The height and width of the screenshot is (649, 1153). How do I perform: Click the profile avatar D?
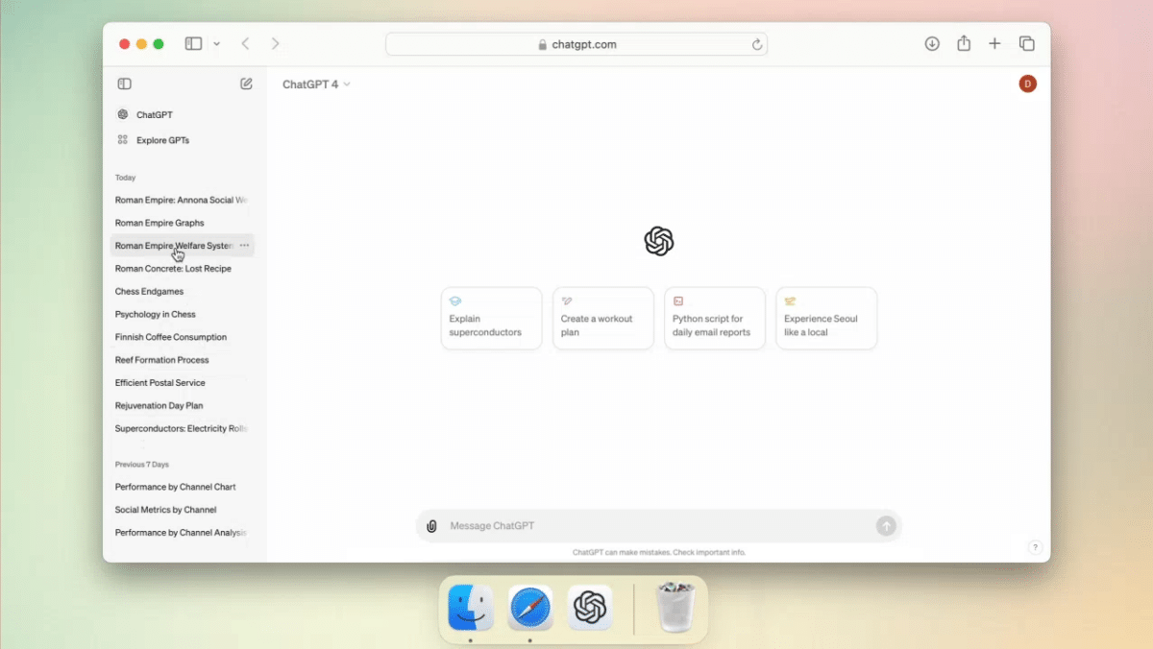tap(1027, 84)
